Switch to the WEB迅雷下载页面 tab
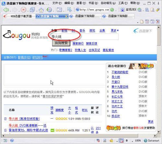This screenshot has height=144, width=162. click(x=19, y=16)
